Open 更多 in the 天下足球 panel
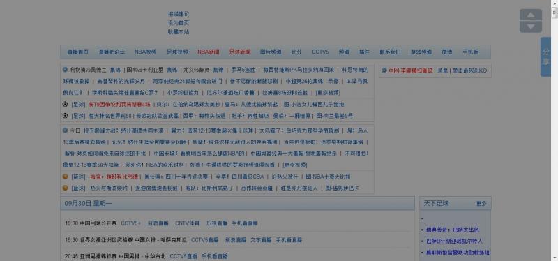The image size is (558, 261). [481, 204]
